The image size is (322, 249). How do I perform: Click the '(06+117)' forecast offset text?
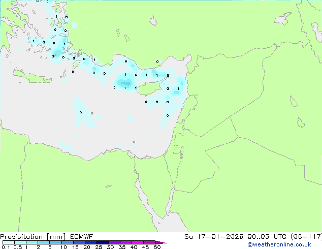(x=306, y=237)
